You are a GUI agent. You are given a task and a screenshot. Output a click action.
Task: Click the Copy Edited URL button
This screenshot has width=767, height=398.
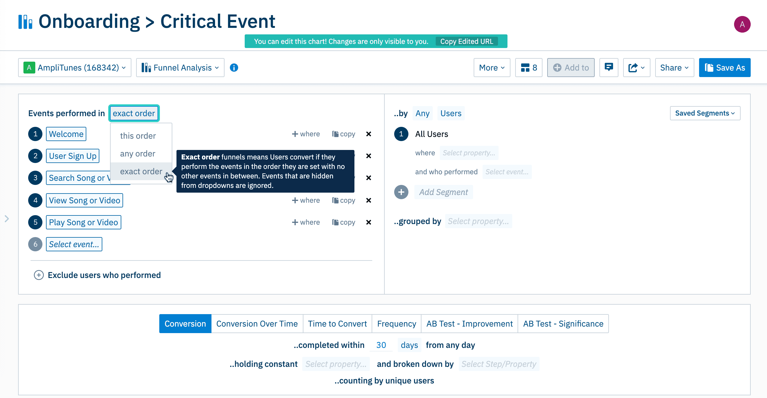click(x=466, y=41)
